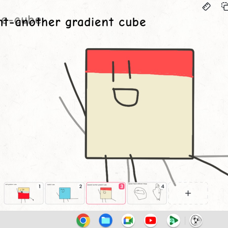The width and height of the screenshot is (228, 228).
Task: Launch Google Chrome from the shelf
Action: (x=83, y=220)
